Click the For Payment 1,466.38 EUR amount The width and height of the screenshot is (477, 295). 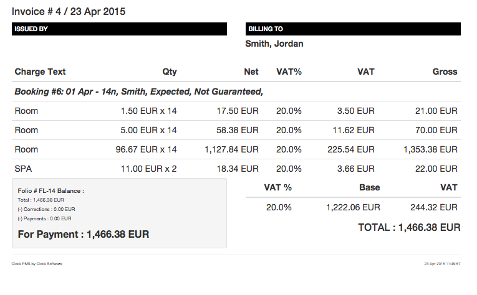tap(84, 234)
